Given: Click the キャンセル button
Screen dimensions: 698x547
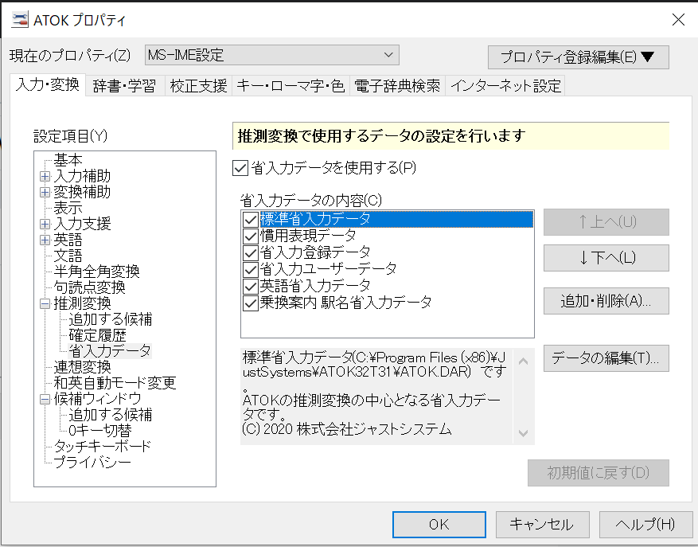Looking at the screenshot, I should click(x=542, y=525).
